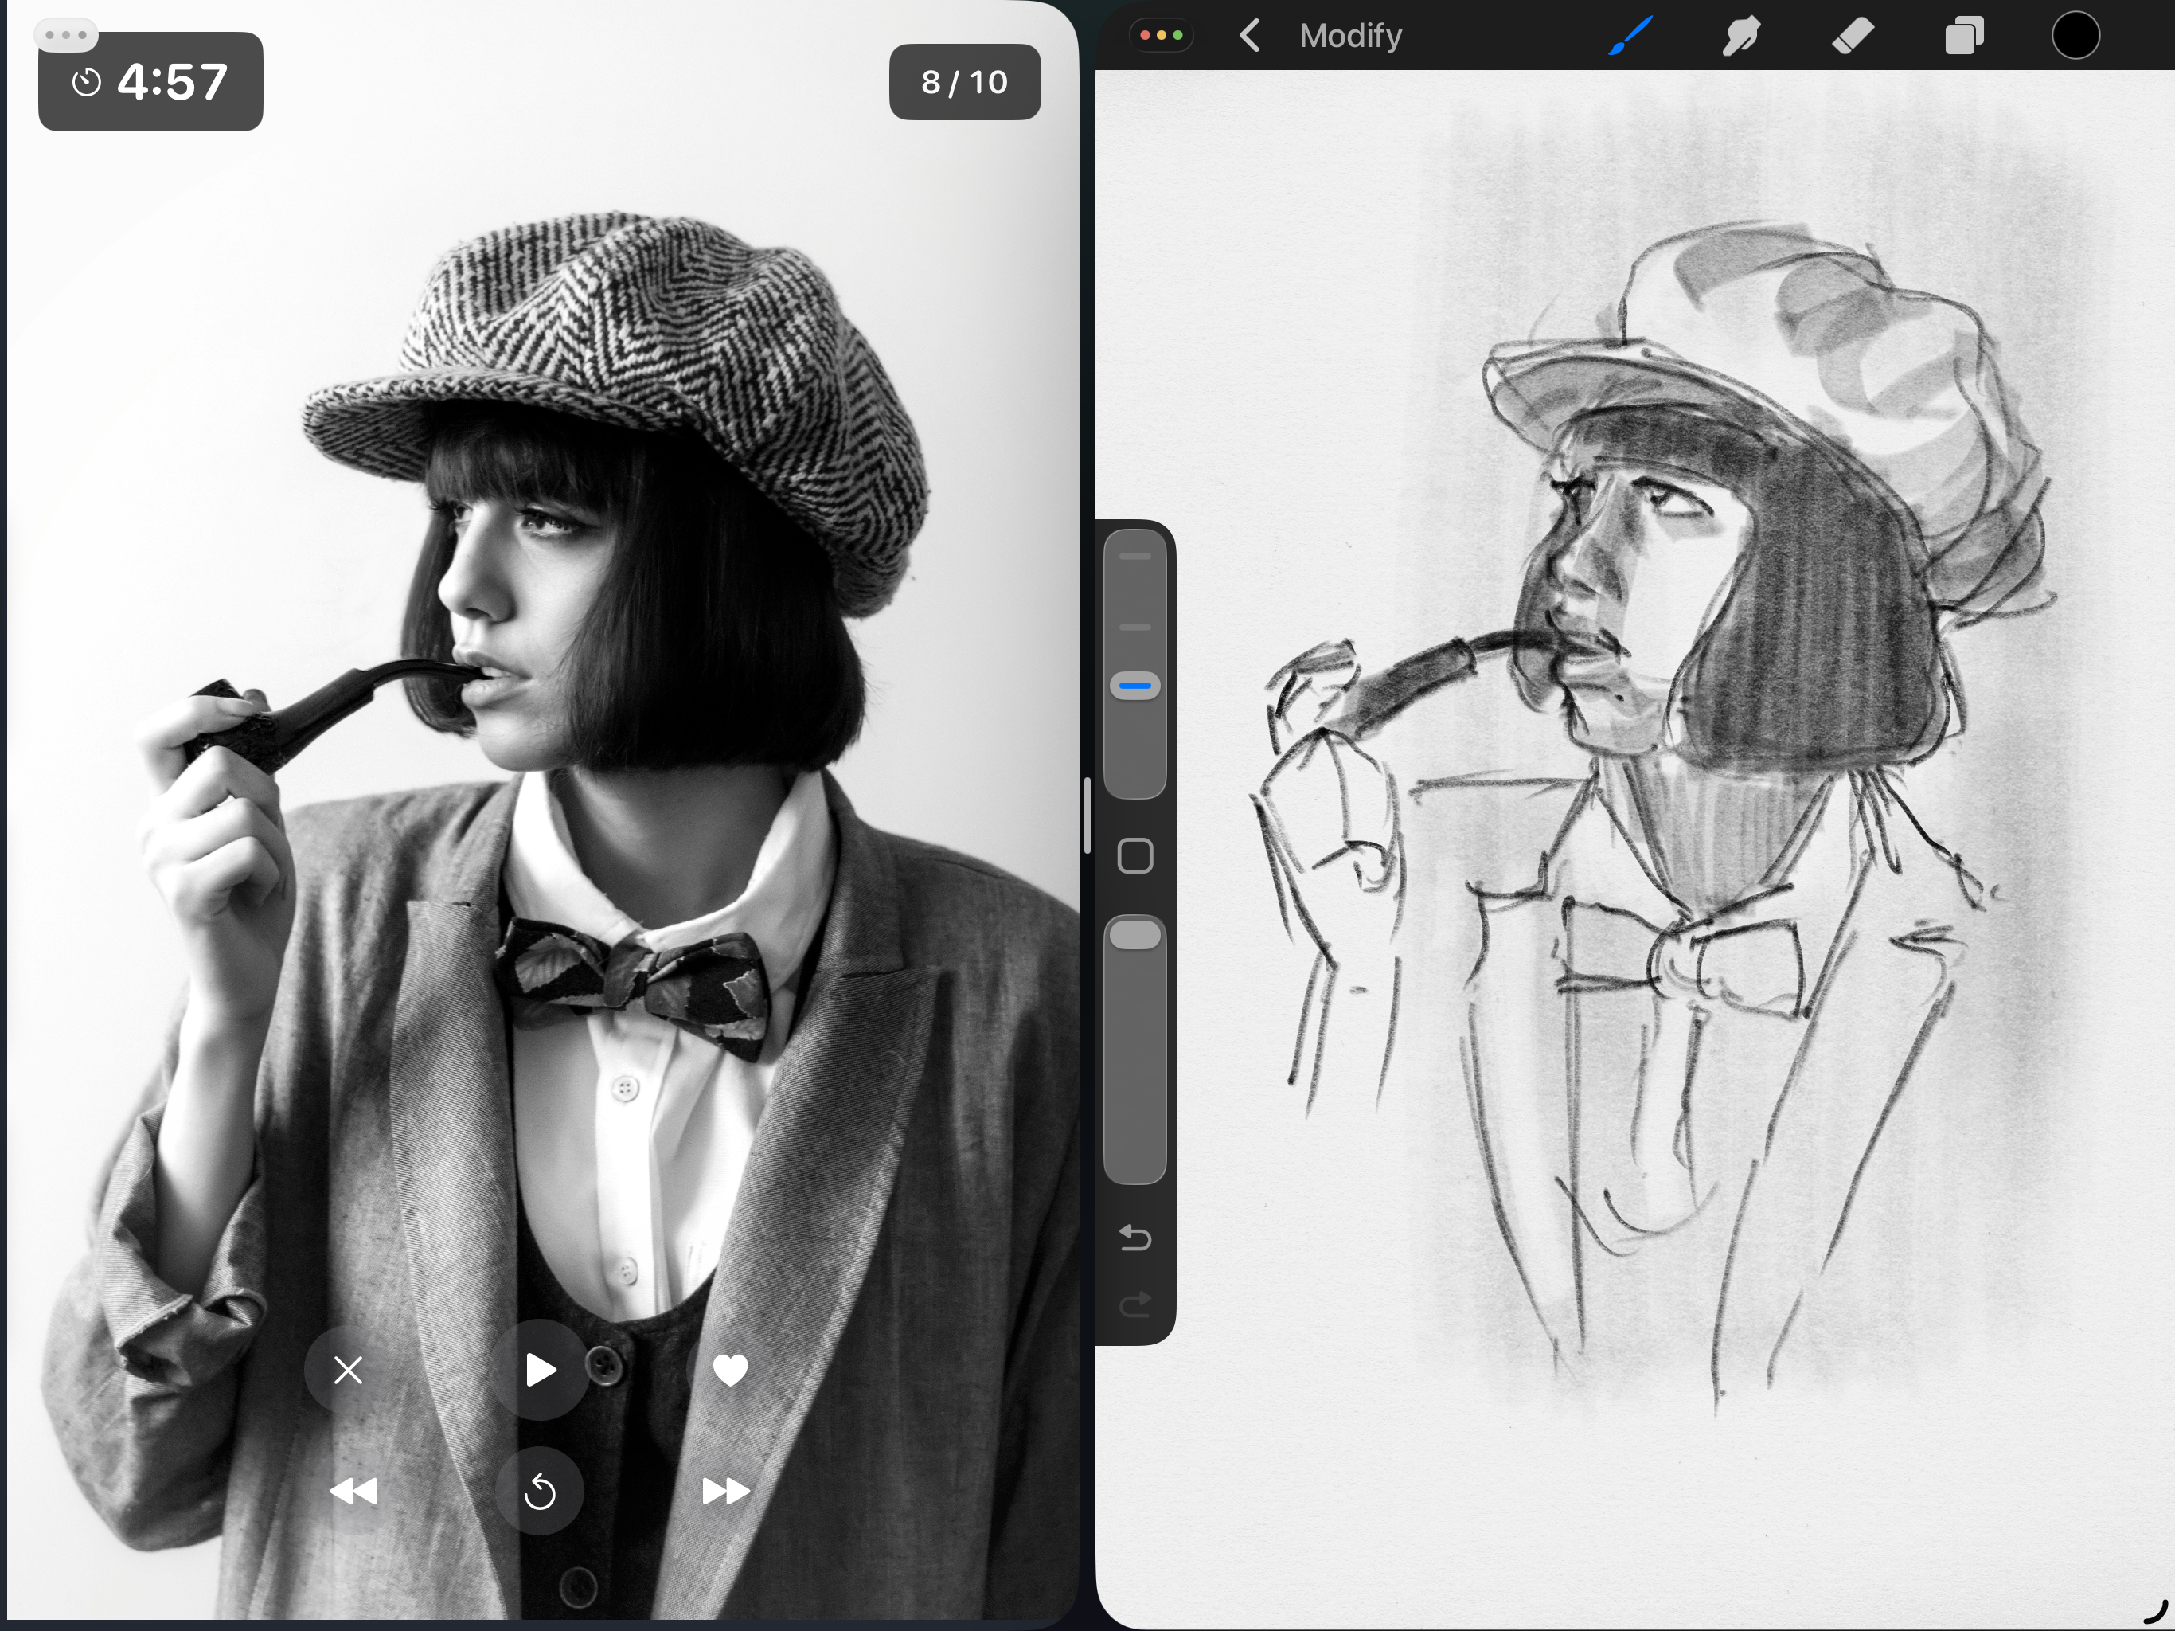Select the Smudge tool
This screenshot has width=2175, height=1631.
click(x=1741, y=35)
